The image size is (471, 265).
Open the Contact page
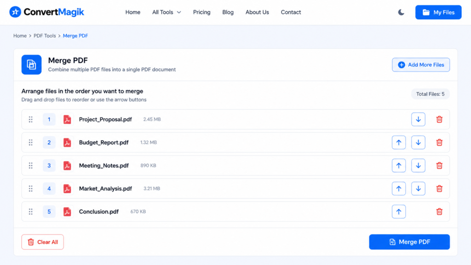291,12
